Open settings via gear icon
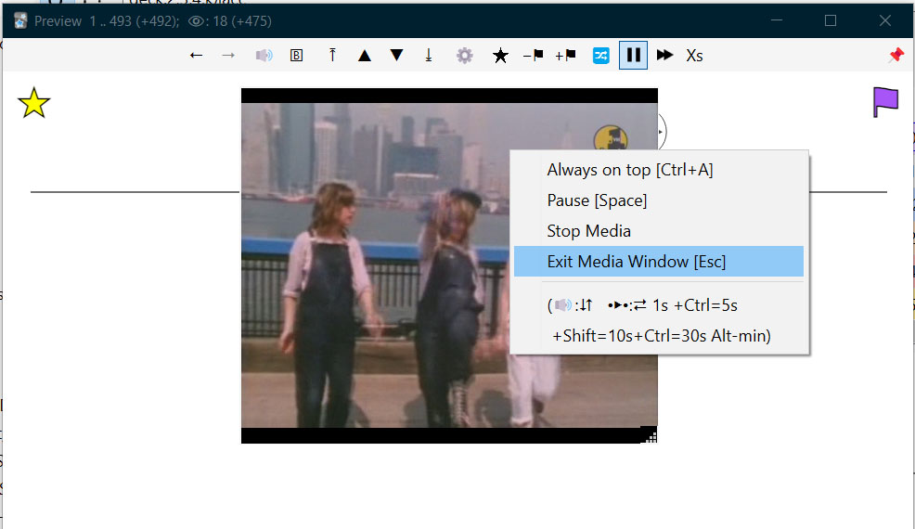Viewport: 915px width, 529px height. 465,56
